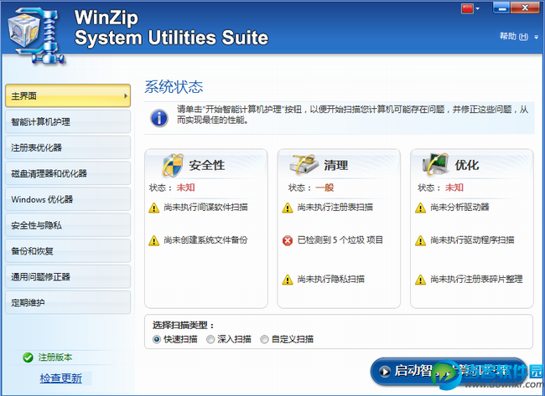Click the blue info icon
The width and height of the screenshot is (545, 396).
pyautogui.click(x=159, y=118)
